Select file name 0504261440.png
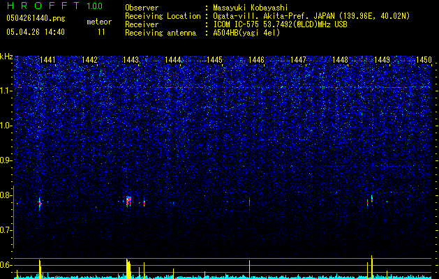Viewport: 439px width, 279px height. pos(36,18)
